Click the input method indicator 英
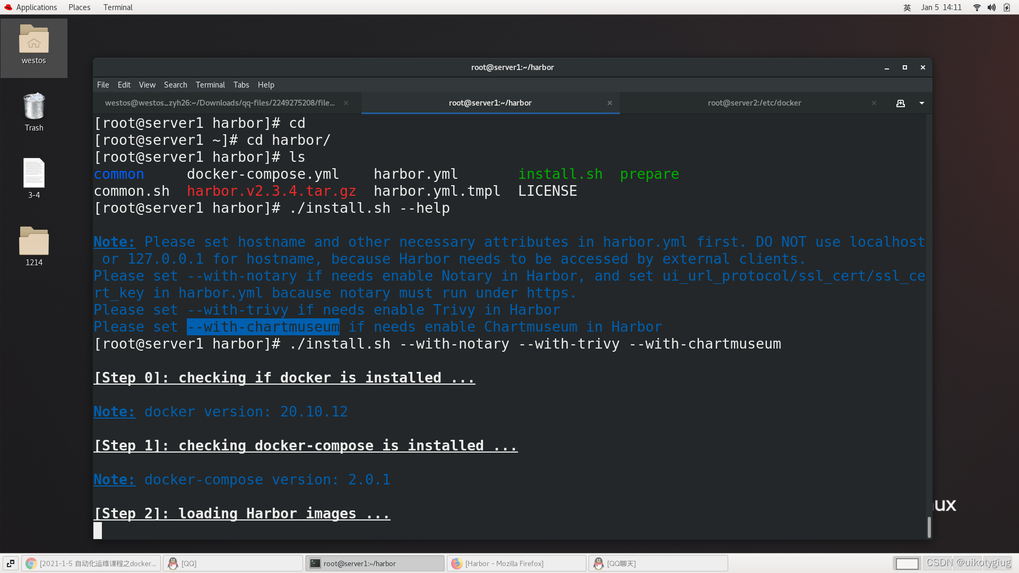The height and width of the screenshot is (573, 1019). [907, 7]
